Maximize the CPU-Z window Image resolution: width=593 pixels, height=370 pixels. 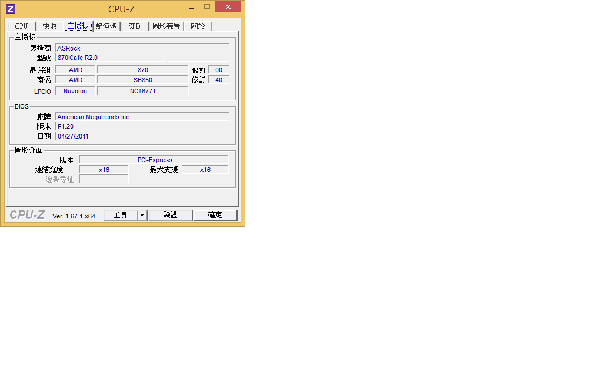point(207,7)
